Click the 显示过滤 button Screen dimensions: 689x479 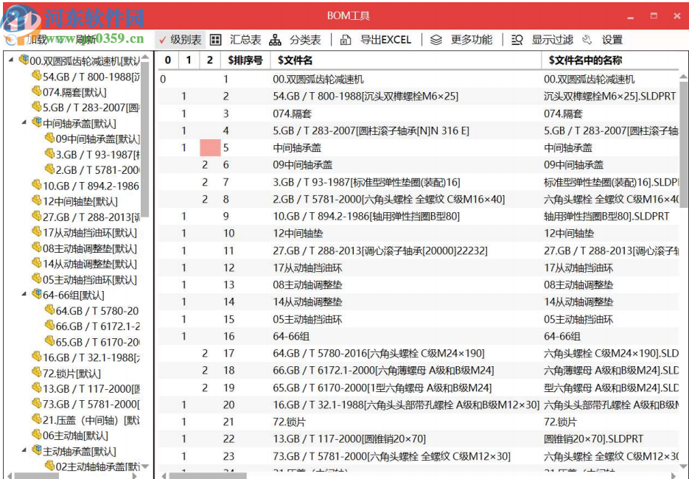(542, 40)
